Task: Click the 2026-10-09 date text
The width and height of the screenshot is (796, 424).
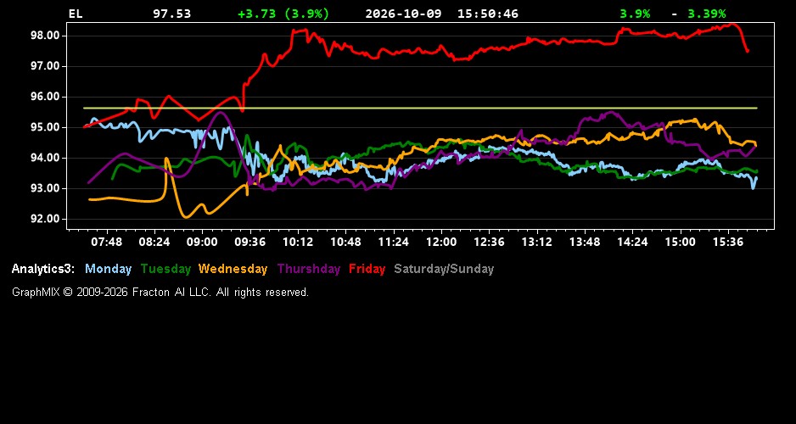Action: coord(404,14)
